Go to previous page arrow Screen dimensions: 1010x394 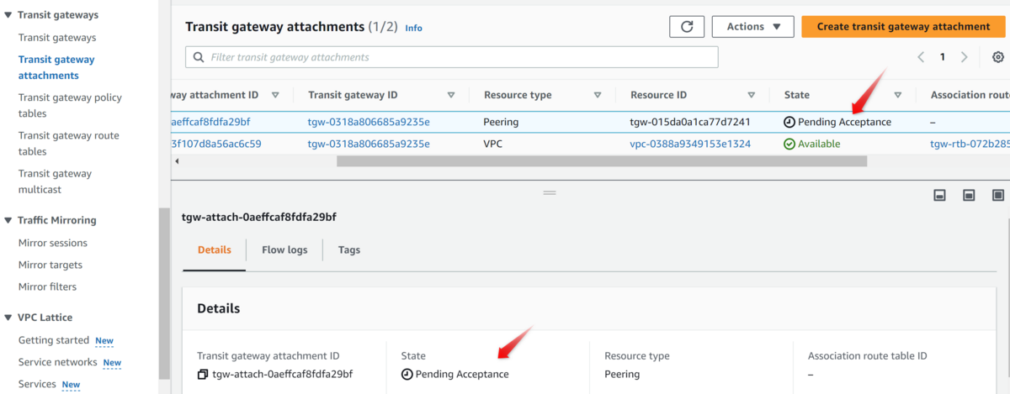click(x=921, y=57)
